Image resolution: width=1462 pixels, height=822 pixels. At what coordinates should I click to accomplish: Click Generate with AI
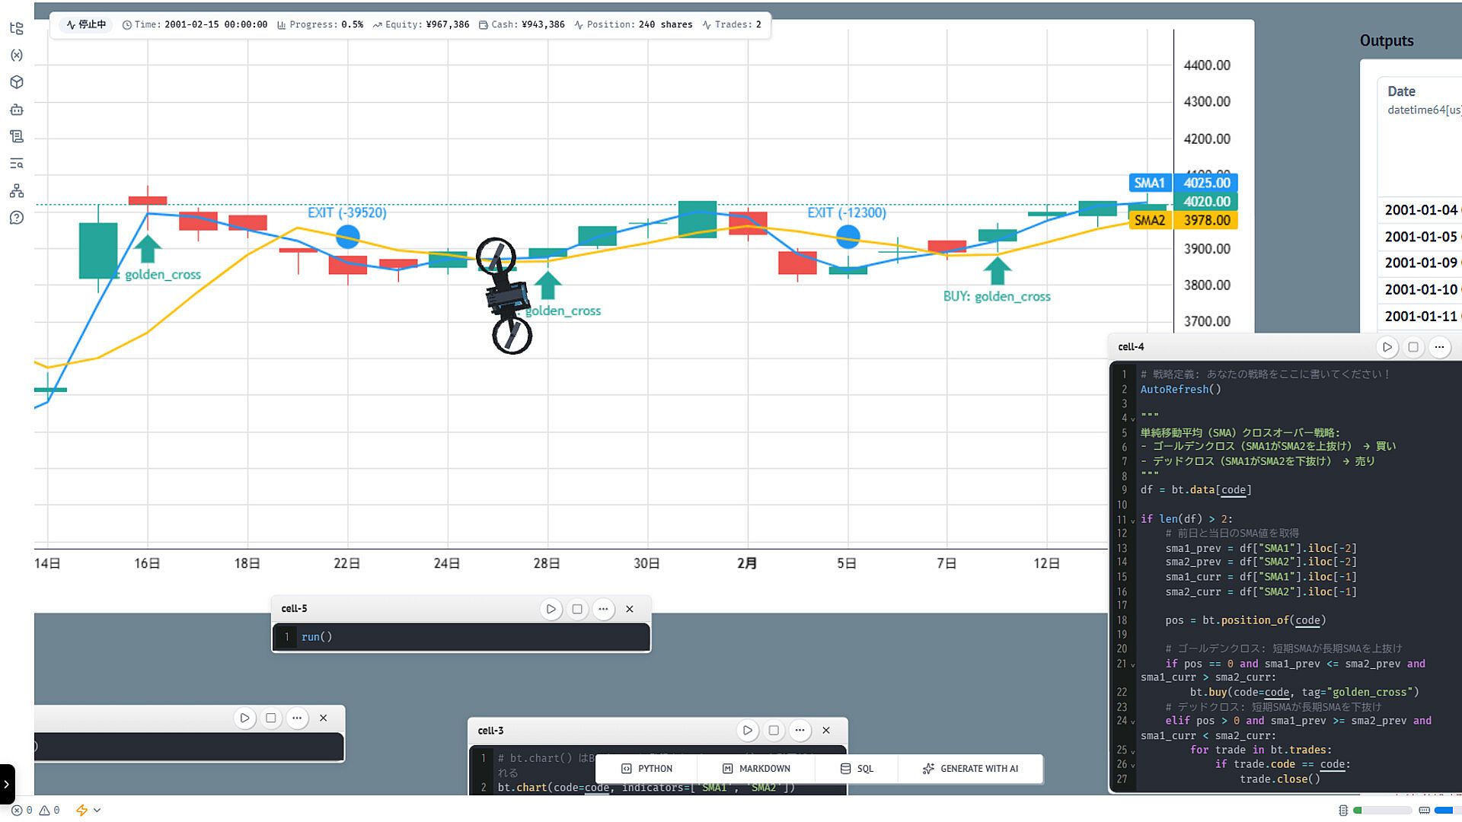pyautogui.click(x=970, y=769)
